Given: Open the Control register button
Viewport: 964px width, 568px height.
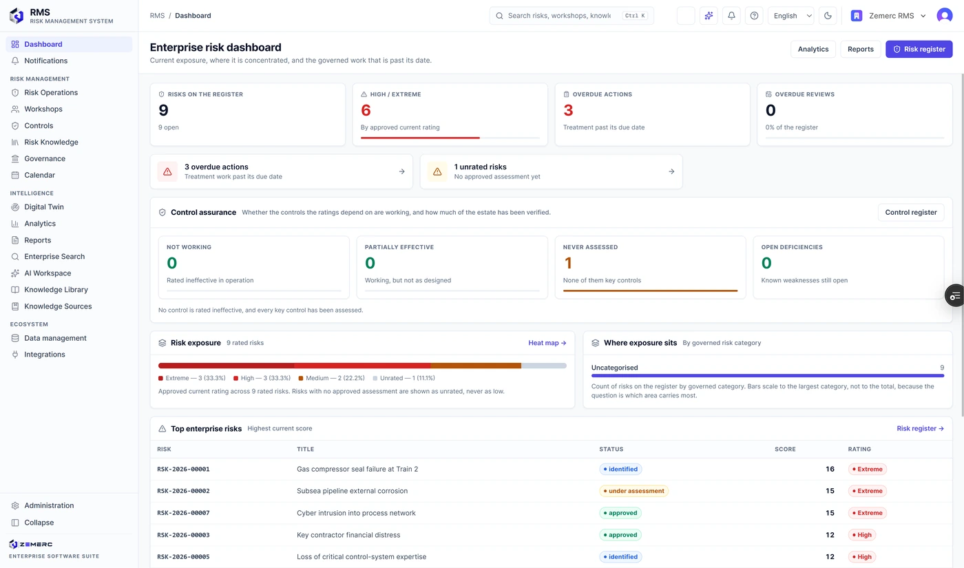Looking at the screenshot, I should (x=911, y=212).
